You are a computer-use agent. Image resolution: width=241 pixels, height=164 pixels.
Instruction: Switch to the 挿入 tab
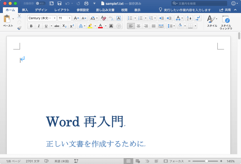tap(25, 10)
